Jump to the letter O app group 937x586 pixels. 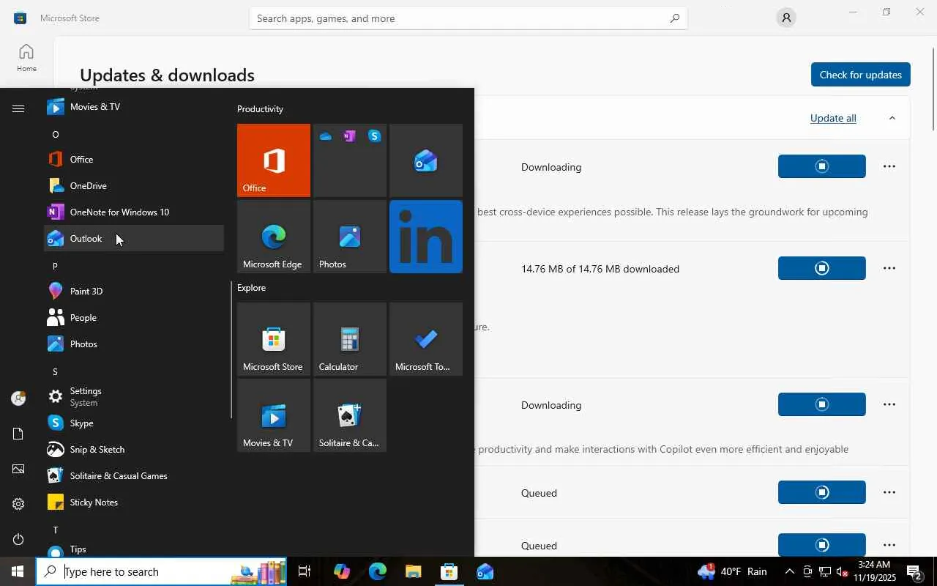55,134
